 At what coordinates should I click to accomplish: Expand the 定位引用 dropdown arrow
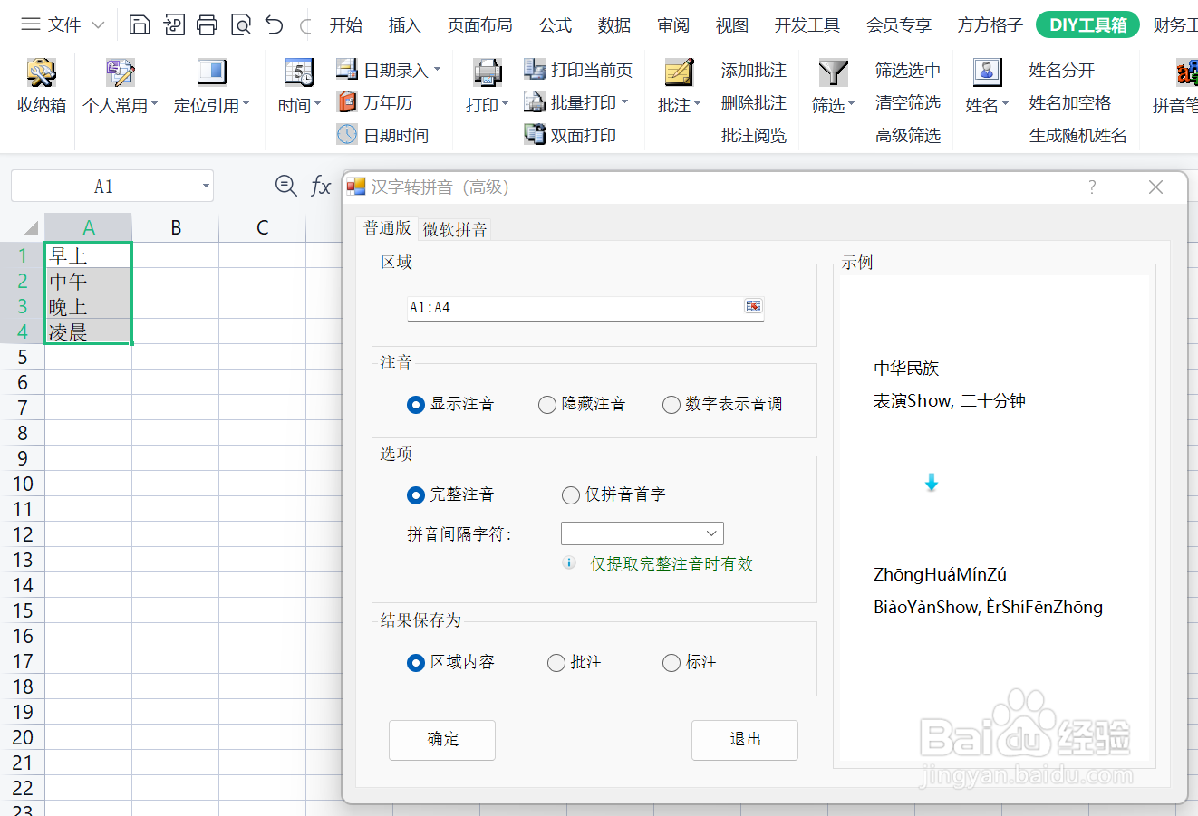(246, 104)
